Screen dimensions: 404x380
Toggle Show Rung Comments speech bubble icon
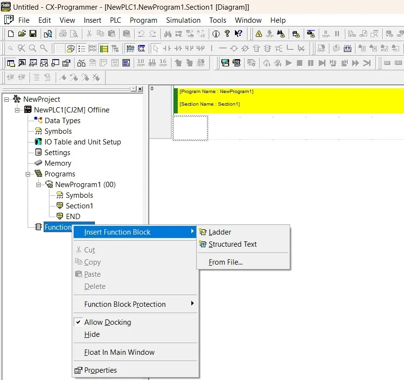coord(70,48)
